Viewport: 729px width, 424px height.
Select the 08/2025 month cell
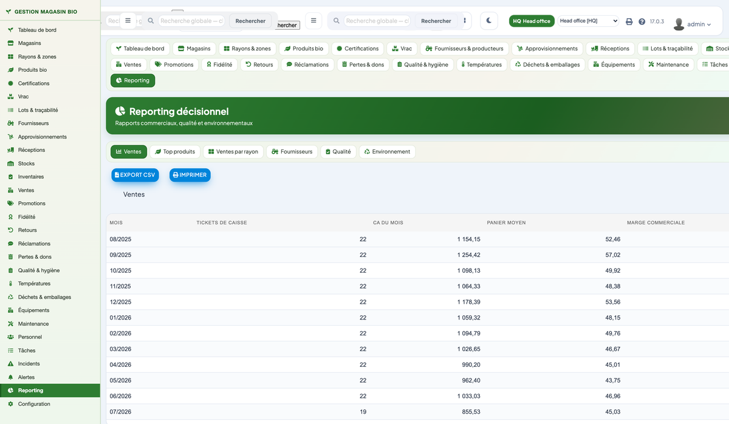(120, 239)
